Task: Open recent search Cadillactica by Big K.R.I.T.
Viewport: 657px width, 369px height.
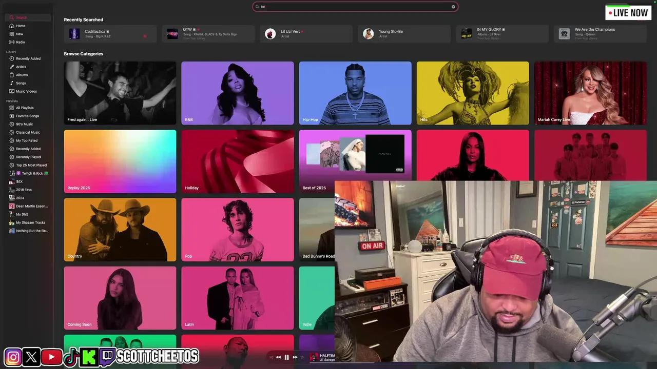Action: tap(110, 34)
